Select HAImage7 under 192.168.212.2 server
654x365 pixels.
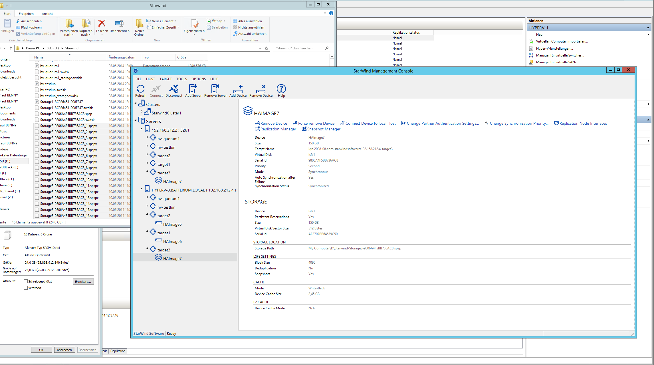[x=172, y=182]
